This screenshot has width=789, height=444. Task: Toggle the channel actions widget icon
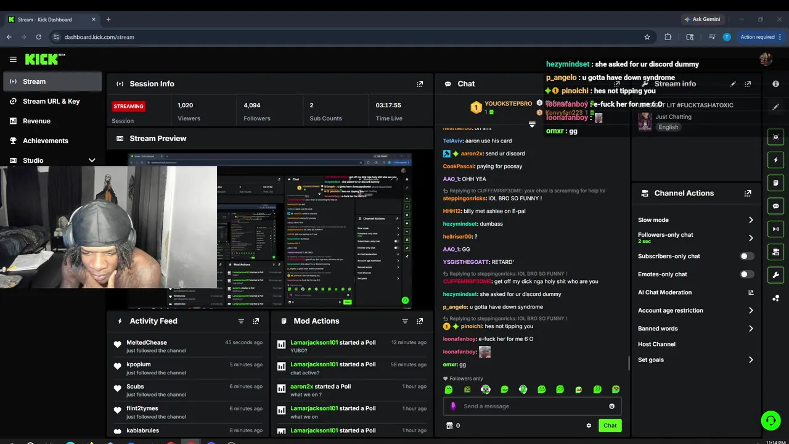(775, 252)
